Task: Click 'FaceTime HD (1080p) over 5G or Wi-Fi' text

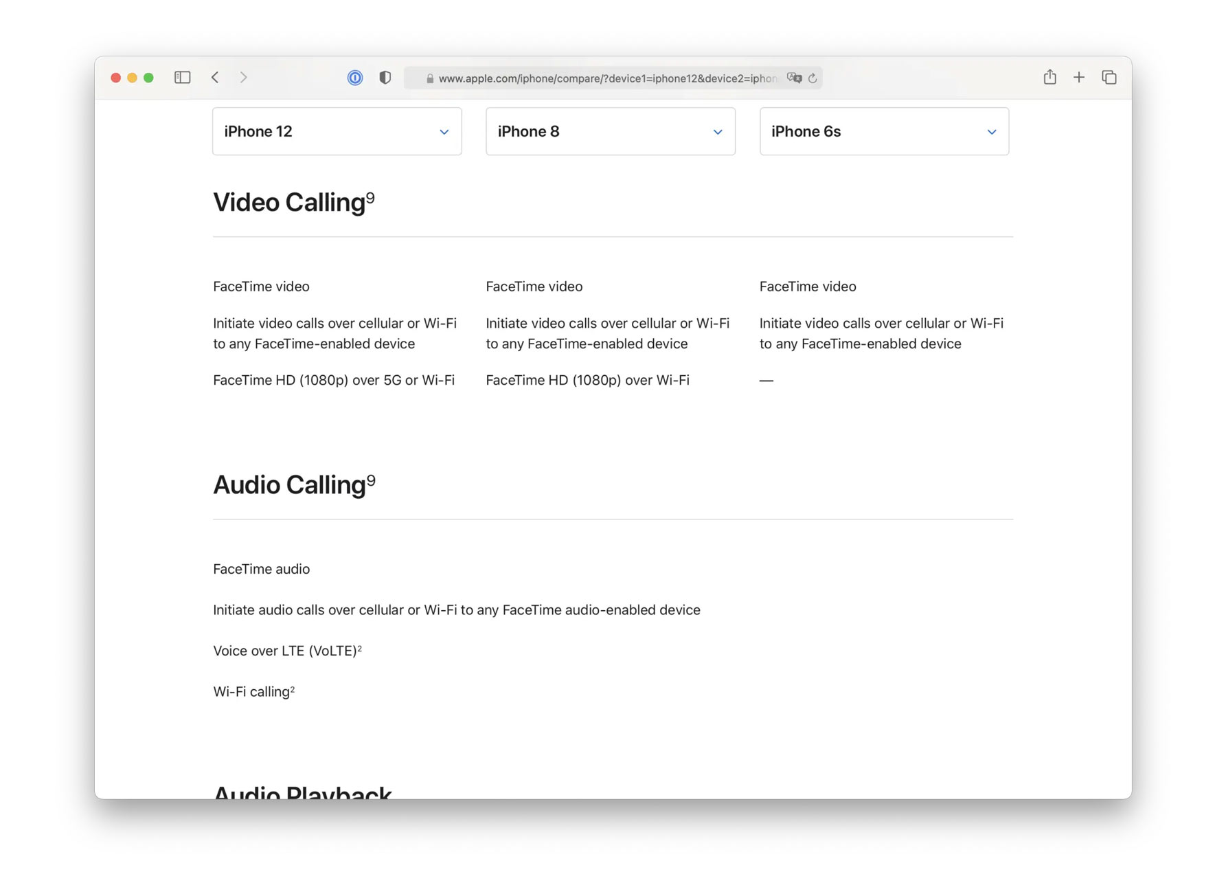Action: click(334, 381)
